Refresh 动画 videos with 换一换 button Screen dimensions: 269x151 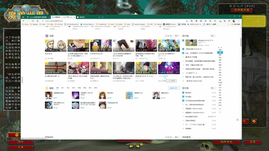coord(168,36)
